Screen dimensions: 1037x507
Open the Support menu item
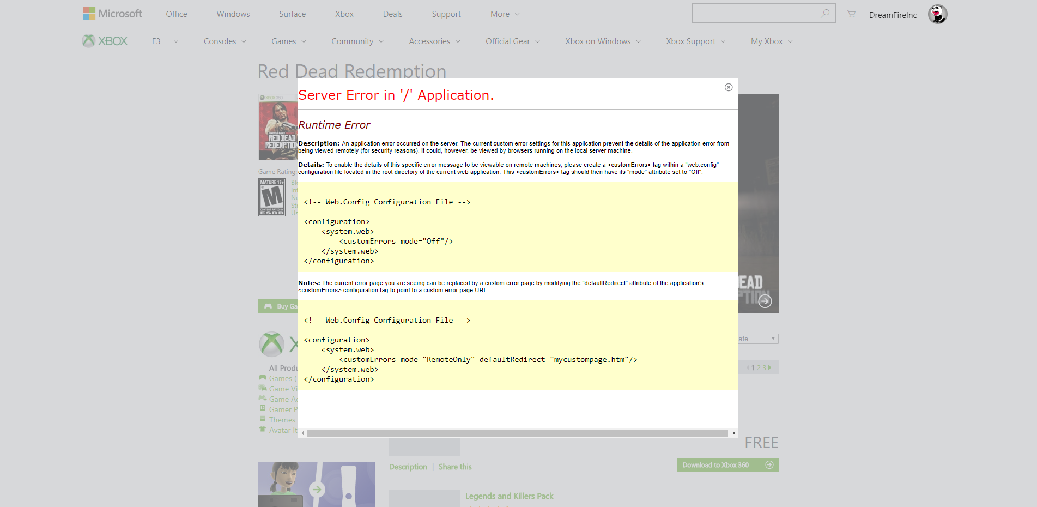[446, 14]
